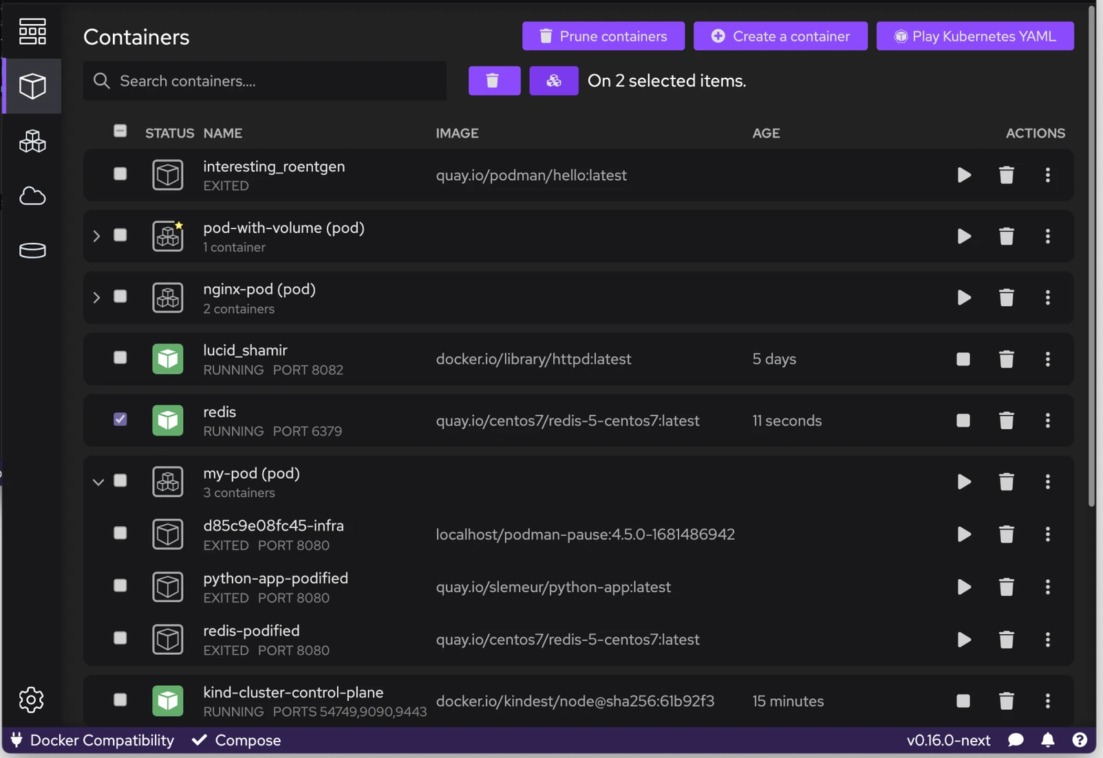Delete the lucid_shamir container
This screenshot has height=758, width=1103.
tap(1006, 359)
